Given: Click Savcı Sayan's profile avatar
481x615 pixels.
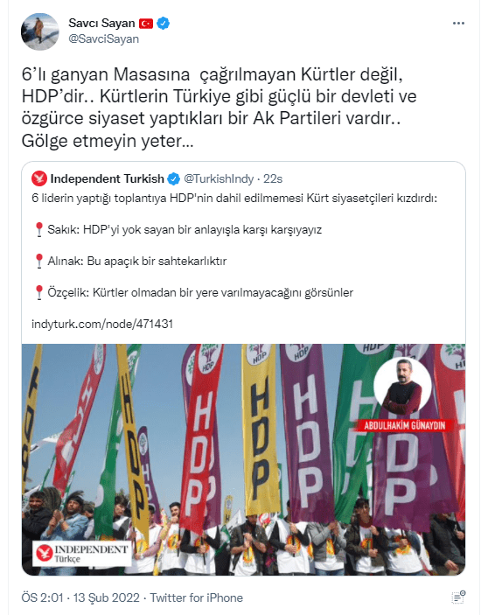Looking at the screenshot, I should coord(40,31).
